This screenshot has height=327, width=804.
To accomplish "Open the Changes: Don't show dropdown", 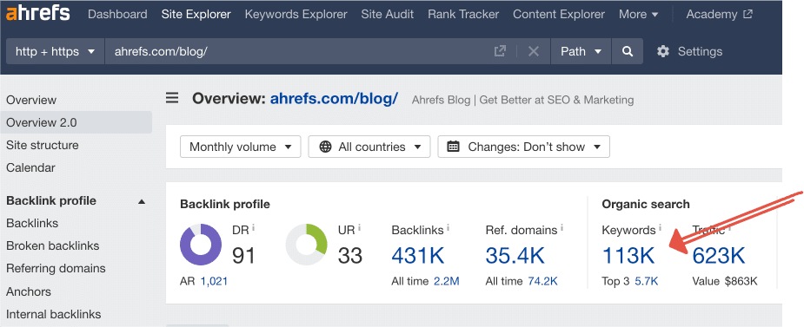I will [x=523, y=147].
